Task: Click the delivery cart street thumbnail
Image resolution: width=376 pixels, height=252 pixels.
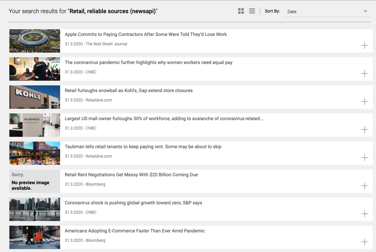Action: coord(35,237)
